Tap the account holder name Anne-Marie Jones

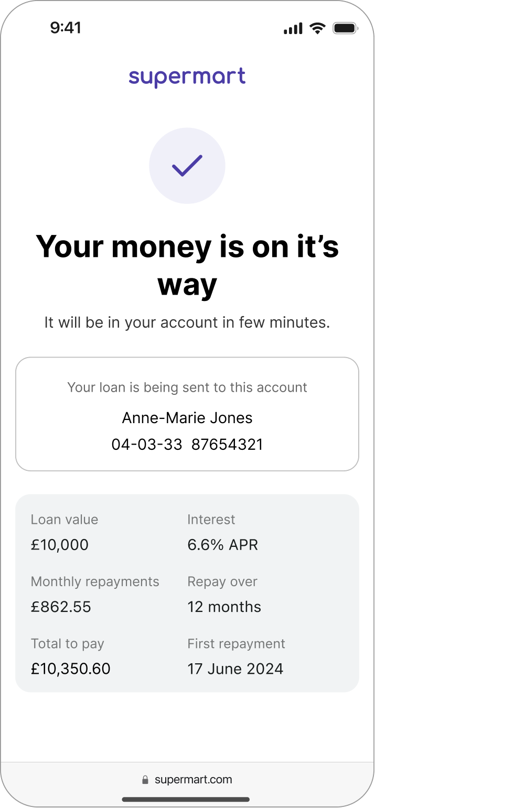point(187,418)
